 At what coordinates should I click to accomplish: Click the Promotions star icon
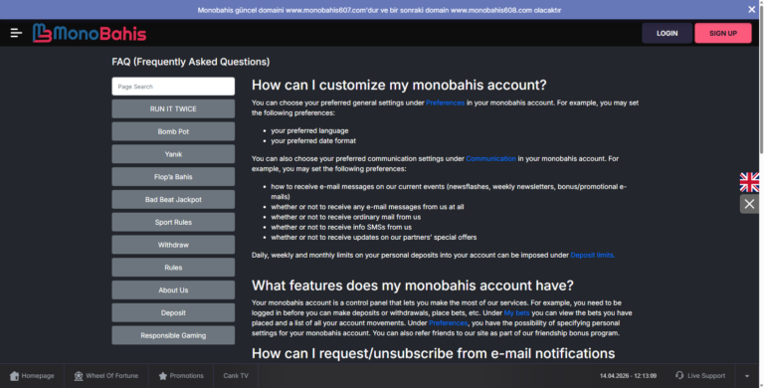pyautogui.click(x=163, y=376)
